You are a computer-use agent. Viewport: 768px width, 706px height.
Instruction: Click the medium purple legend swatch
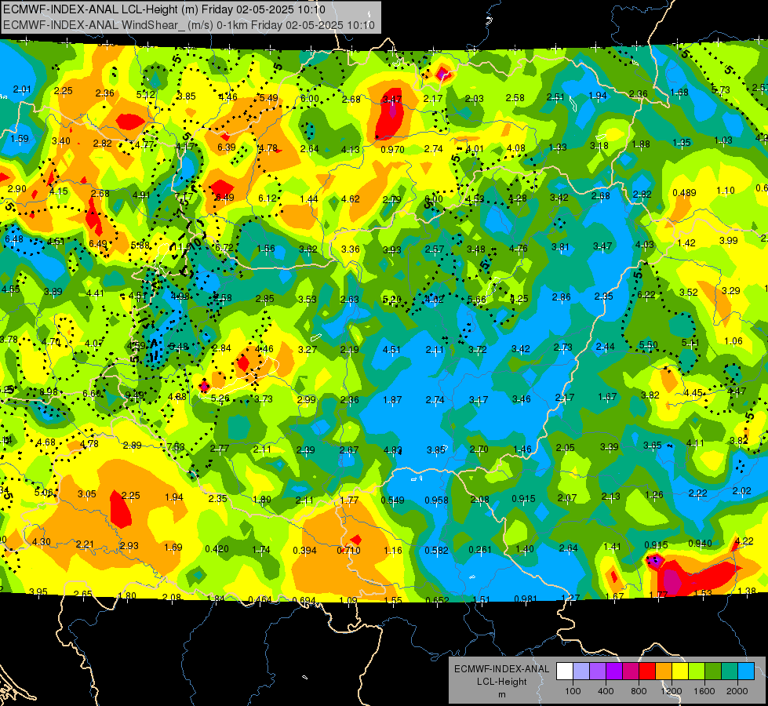point(598,671)
